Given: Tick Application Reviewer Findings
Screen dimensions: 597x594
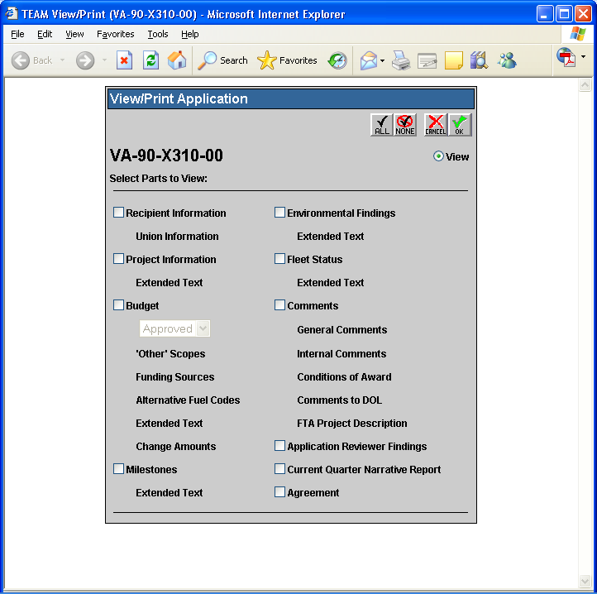Looking at the screenshot, I should point(279,445).
